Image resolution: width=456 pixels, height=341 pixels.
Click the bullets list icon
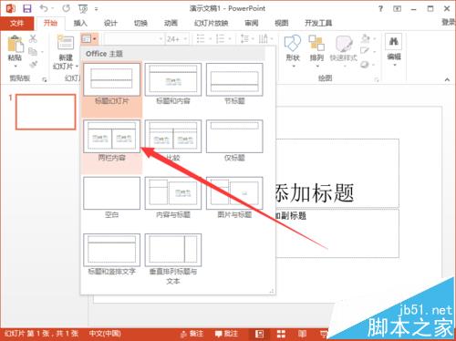[x=201, y=39]
